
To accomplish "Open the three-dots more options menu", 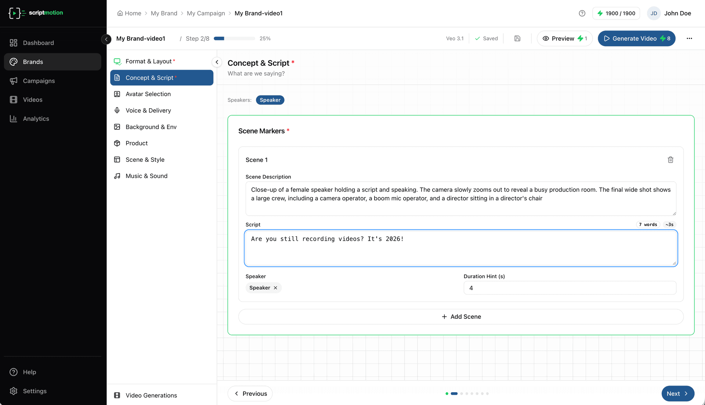I will (x=689, y=39).
